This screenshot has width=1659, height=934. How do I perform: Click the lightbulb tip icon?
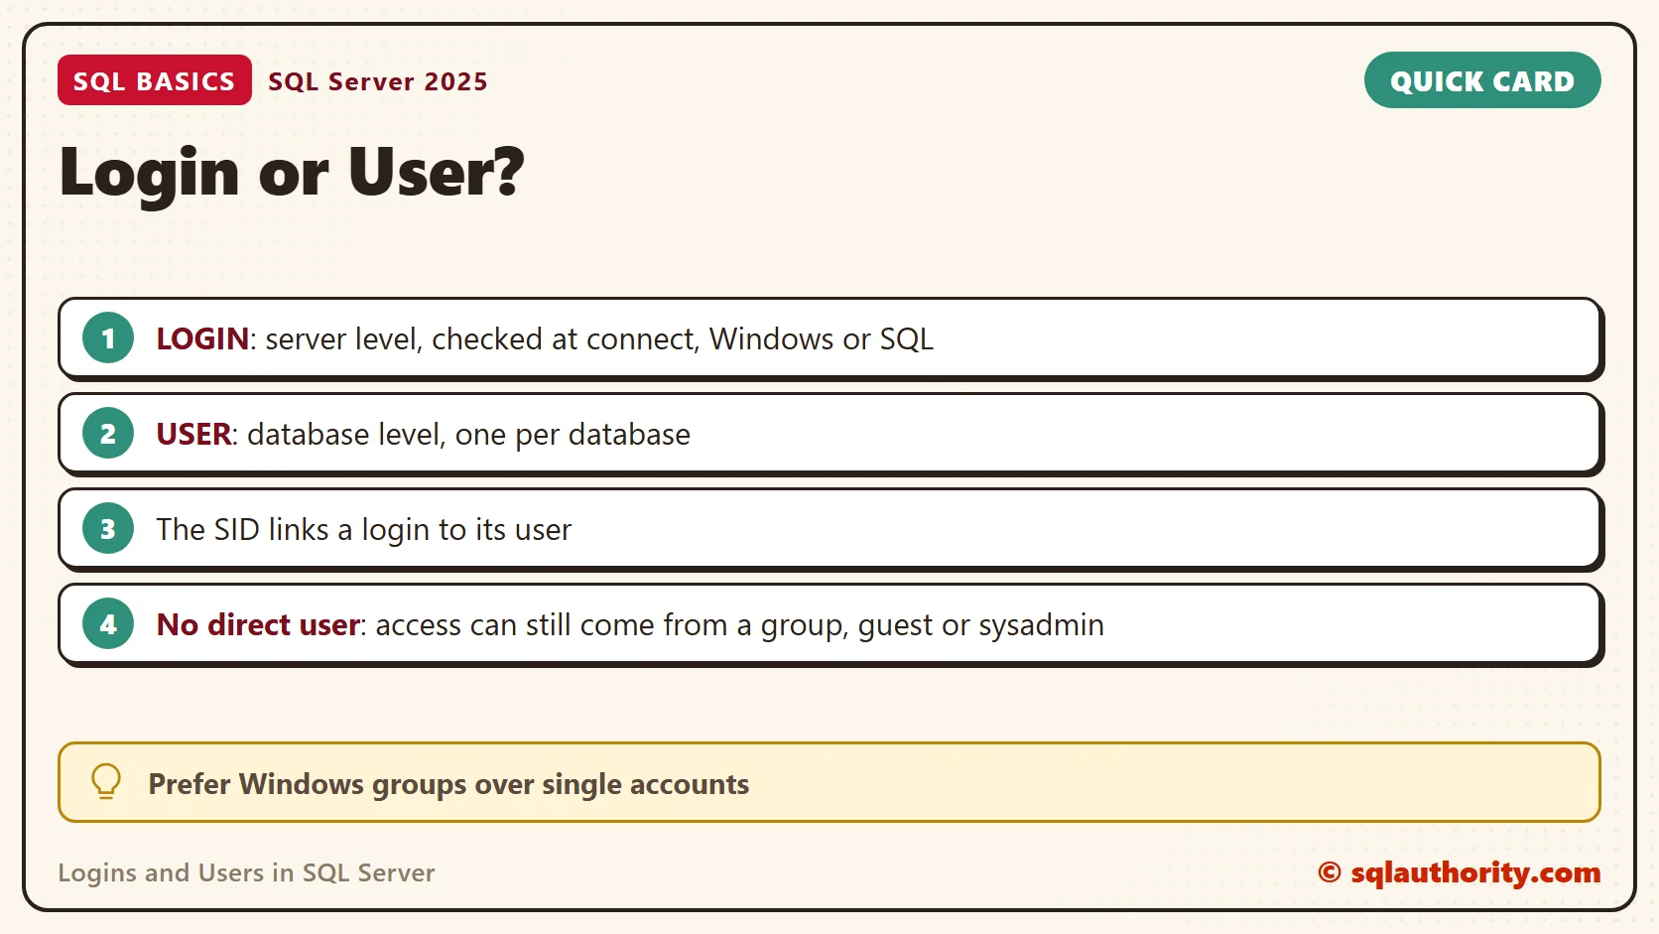(106, 782)
